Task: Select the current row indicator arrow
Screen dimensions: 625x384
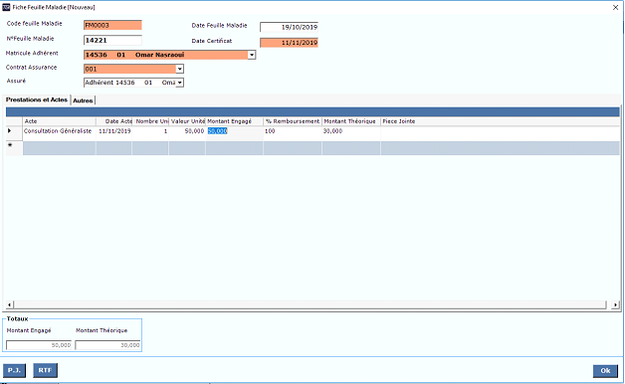Action: pos(10,130)
